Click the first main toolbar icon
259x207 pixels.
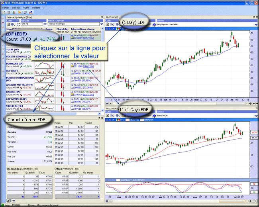click(4, 12)
